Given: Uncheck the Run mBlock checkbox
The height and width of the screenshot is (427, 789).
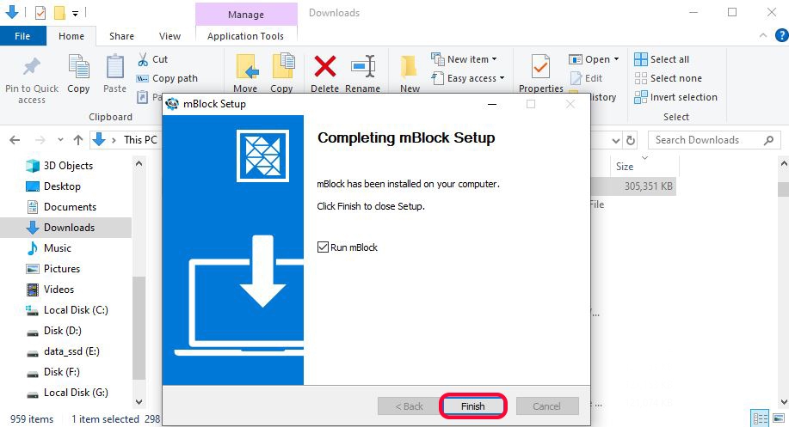Looking at the screenshot, I should pyautogui.click(x=323, y=247).
